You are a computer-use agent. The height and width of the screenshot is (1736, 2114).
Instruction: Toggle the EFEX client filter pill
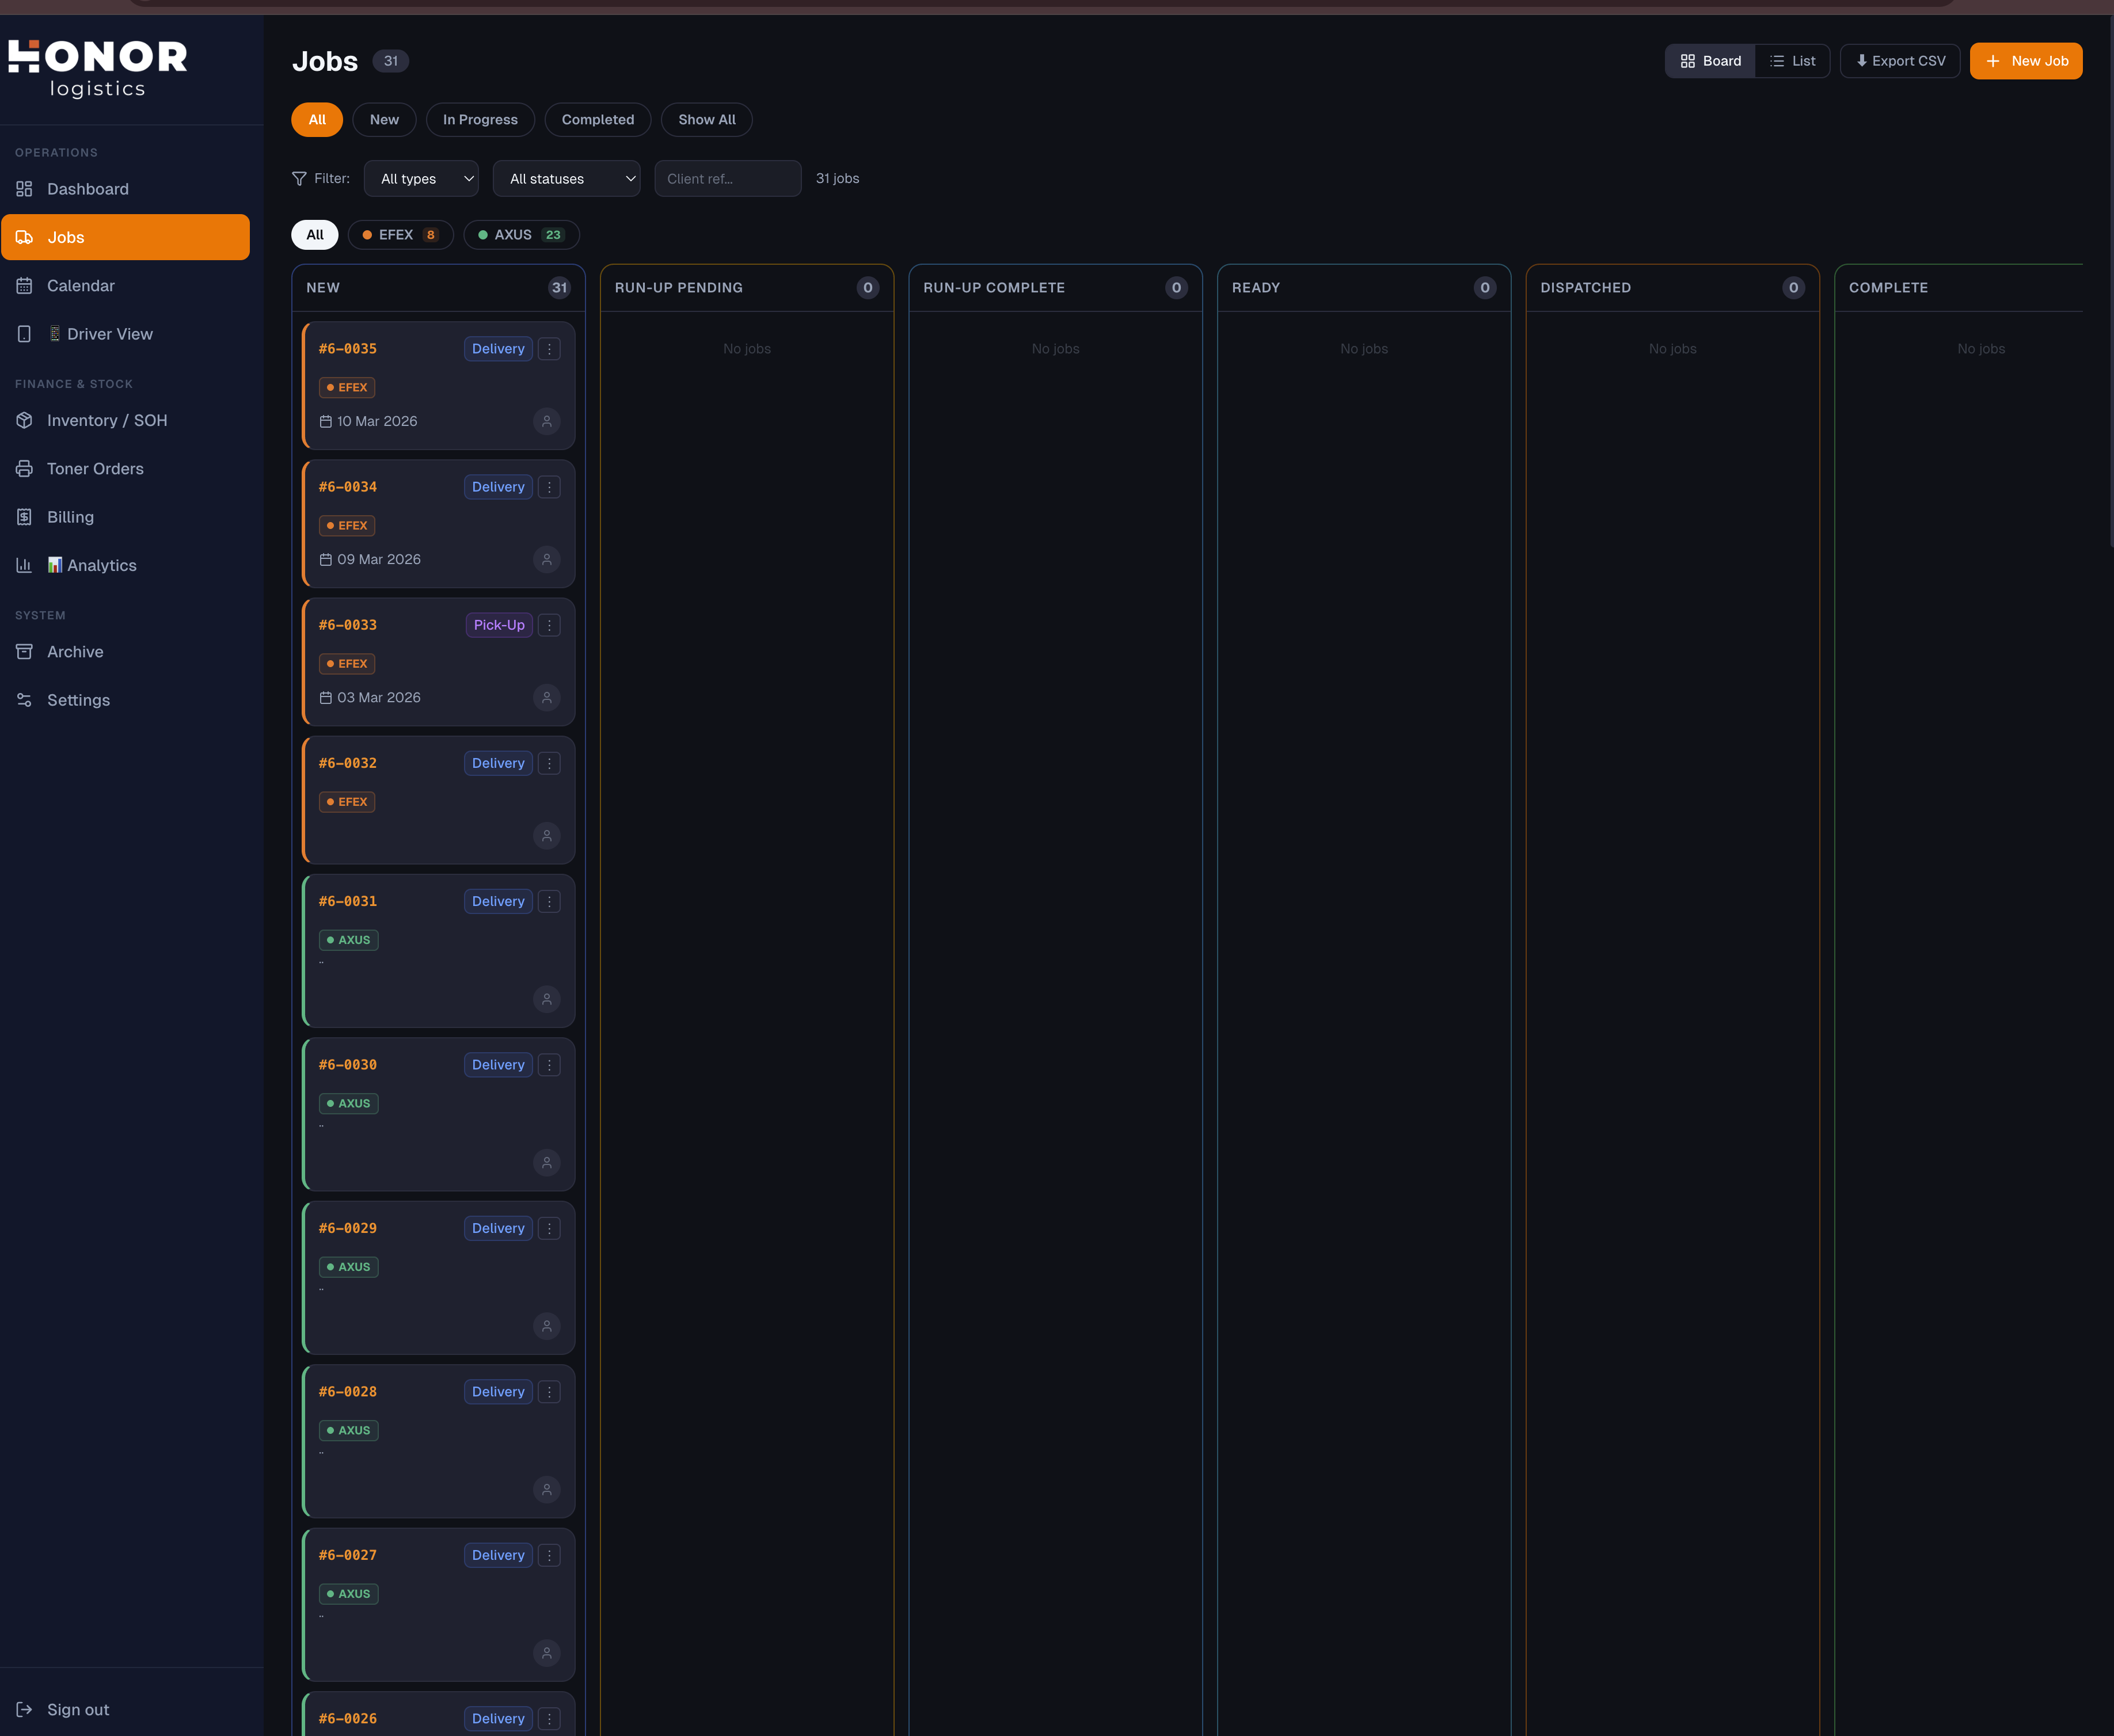[x=400, y=234]
